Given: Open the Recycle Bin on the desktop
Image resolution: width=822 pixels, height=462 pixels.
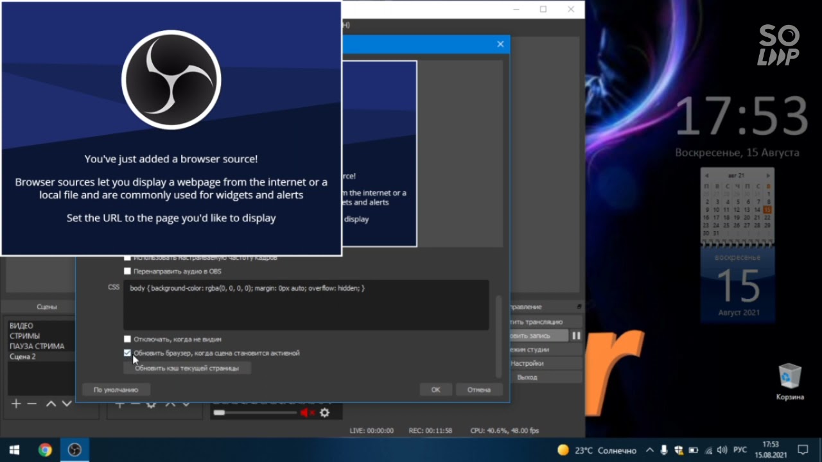Looking at the screenshot, I should pos(790,382).
